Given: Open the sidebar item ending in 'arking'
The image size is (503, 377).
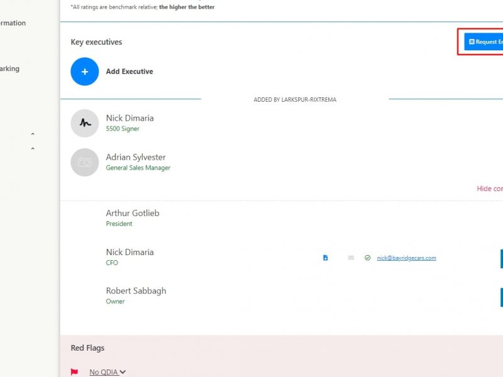Looking at the screenshot, I should point(9,69).
